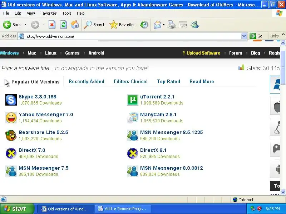The image size is (286, 214).
Task: Click the vertical scrollbar down arrow
Action: click(283, 192)
